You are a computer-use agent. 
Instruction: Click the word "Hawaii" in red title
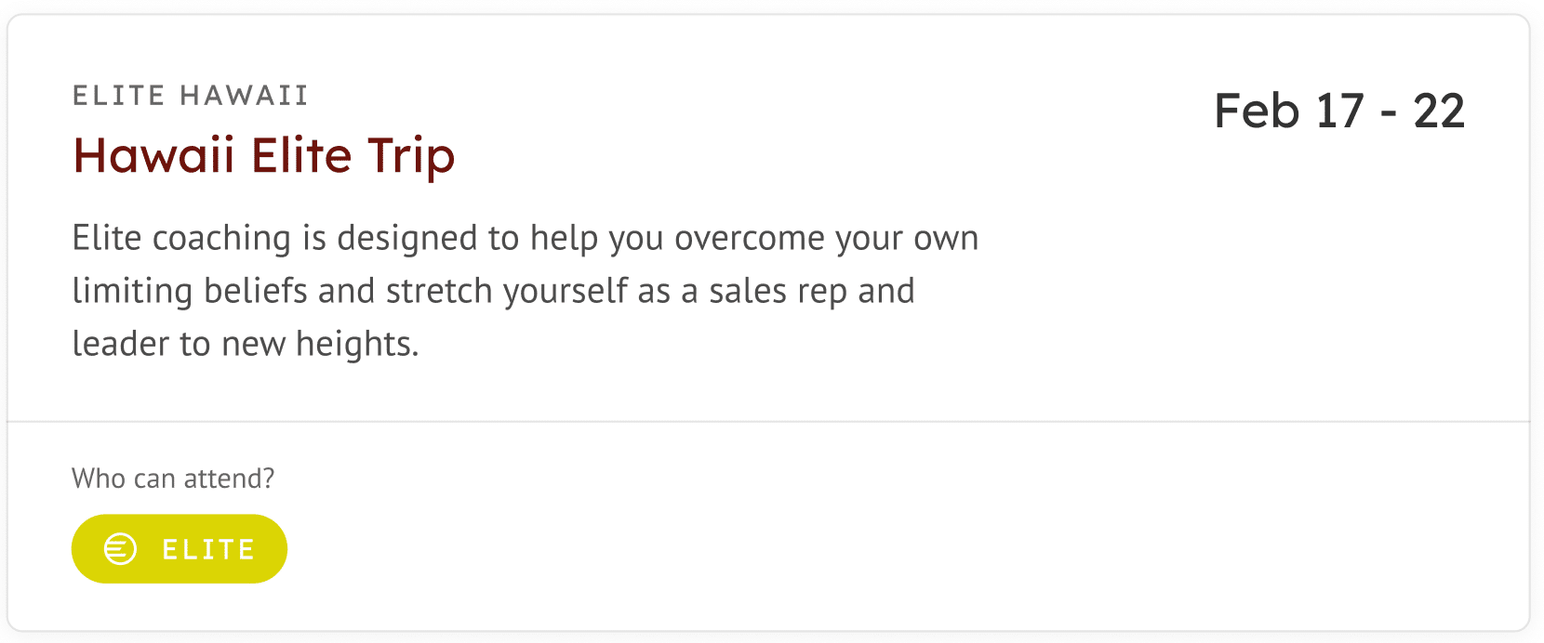click(x=153, y=155)
